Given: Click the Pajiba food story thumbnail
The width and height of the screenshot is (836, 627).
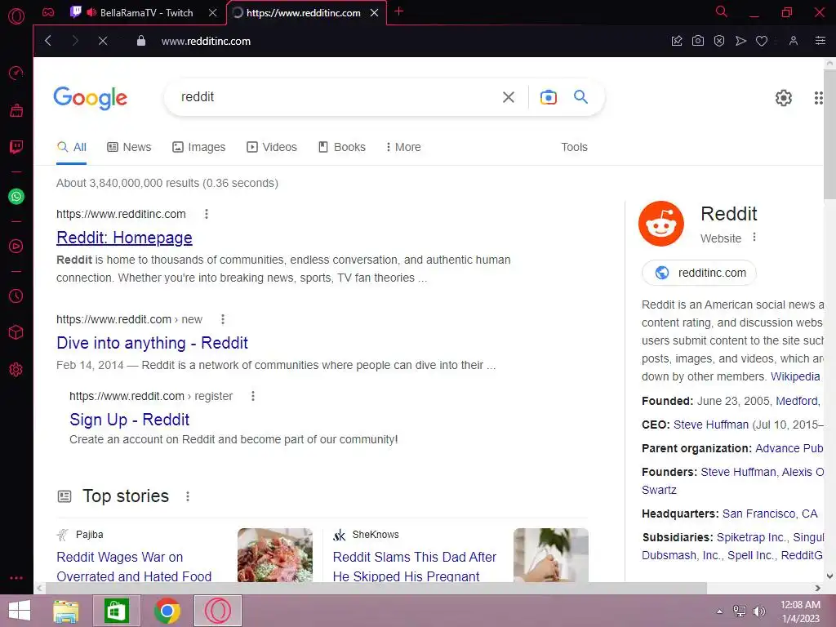Looking at the screenshot, I should 275,554.
